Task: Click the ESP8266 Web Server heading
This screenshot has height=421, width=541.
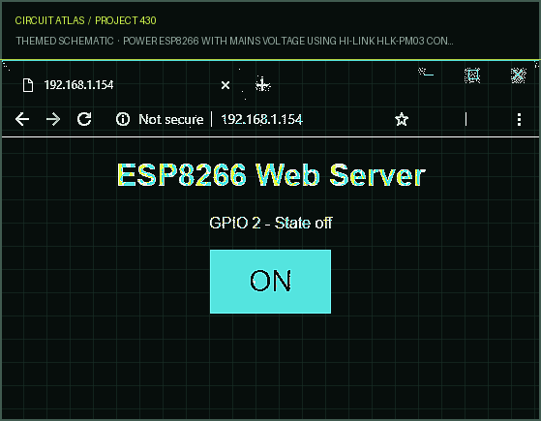Action: point(271,175)
